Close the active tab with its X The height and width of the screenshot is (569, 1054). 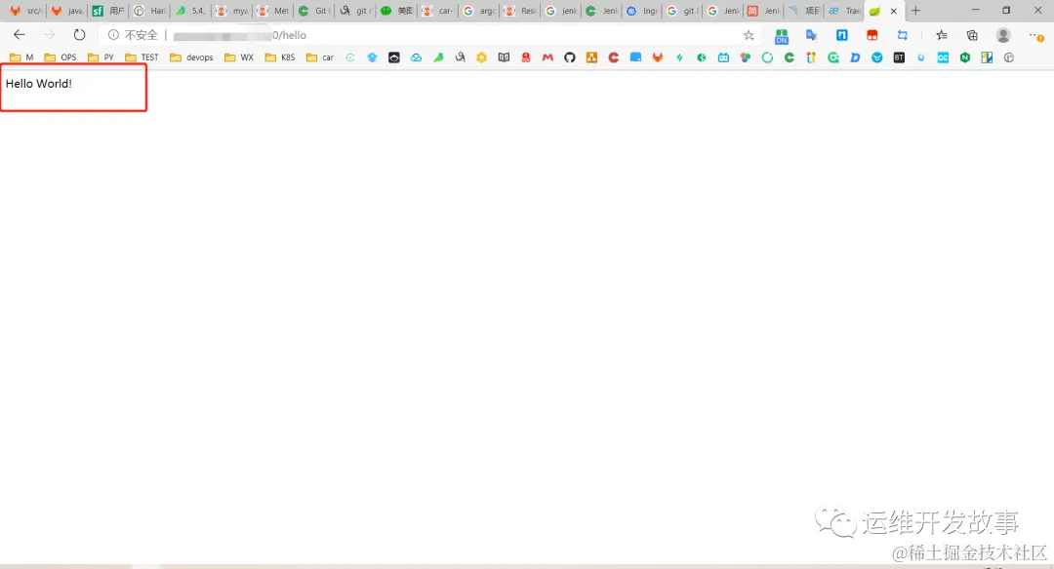click(893, 11)
